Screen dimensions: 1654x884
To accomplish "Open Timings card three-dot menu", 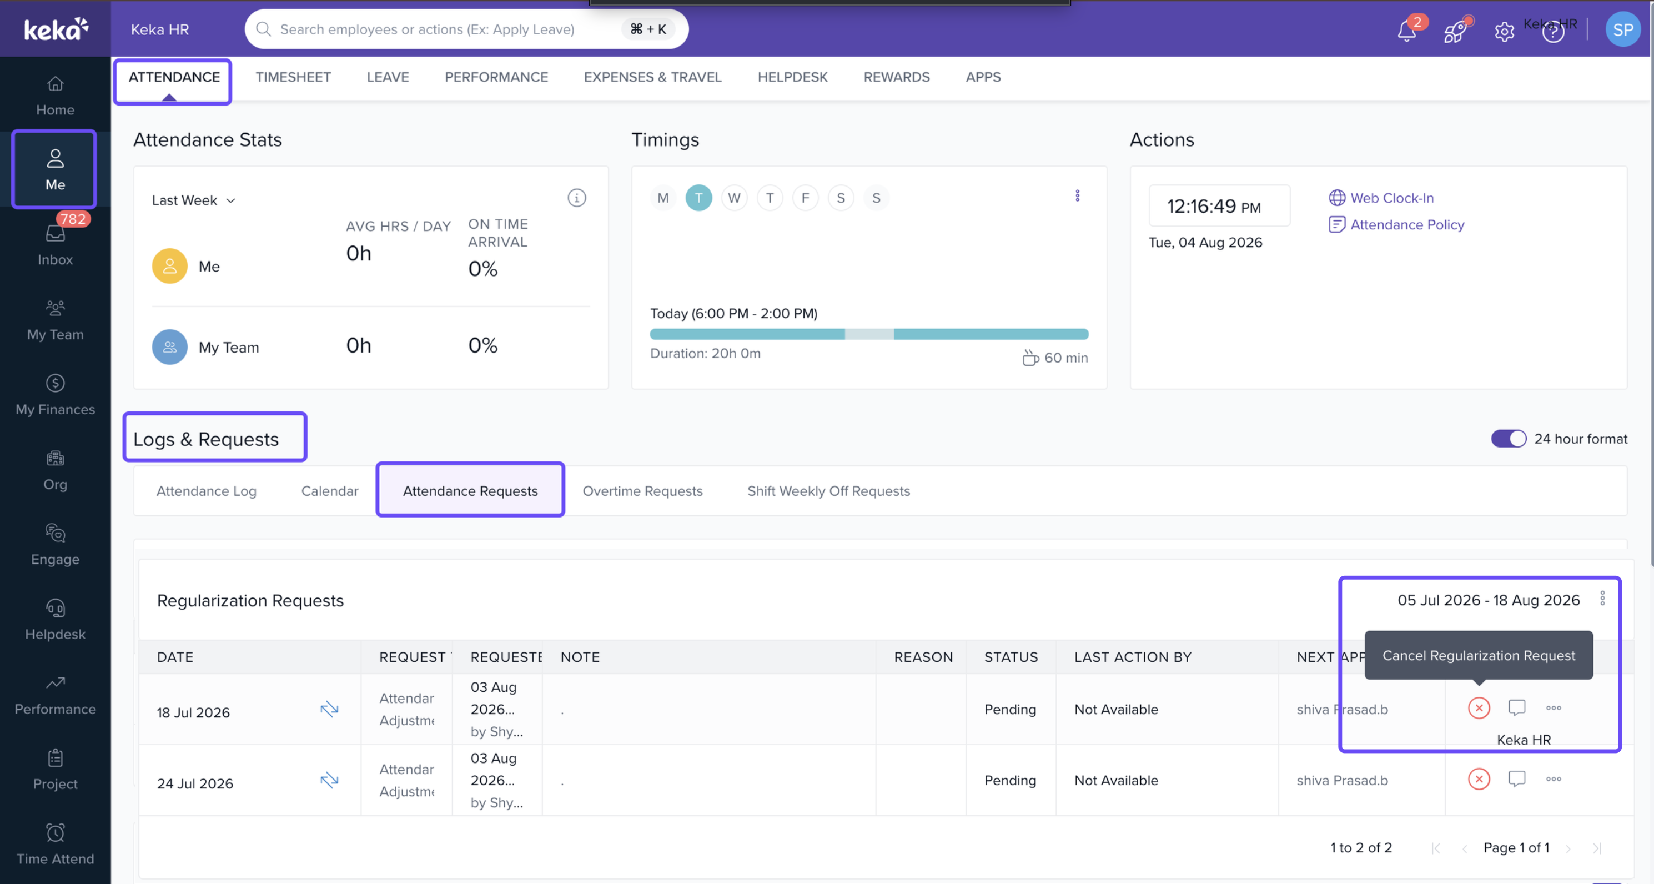I will [1078, 196].
